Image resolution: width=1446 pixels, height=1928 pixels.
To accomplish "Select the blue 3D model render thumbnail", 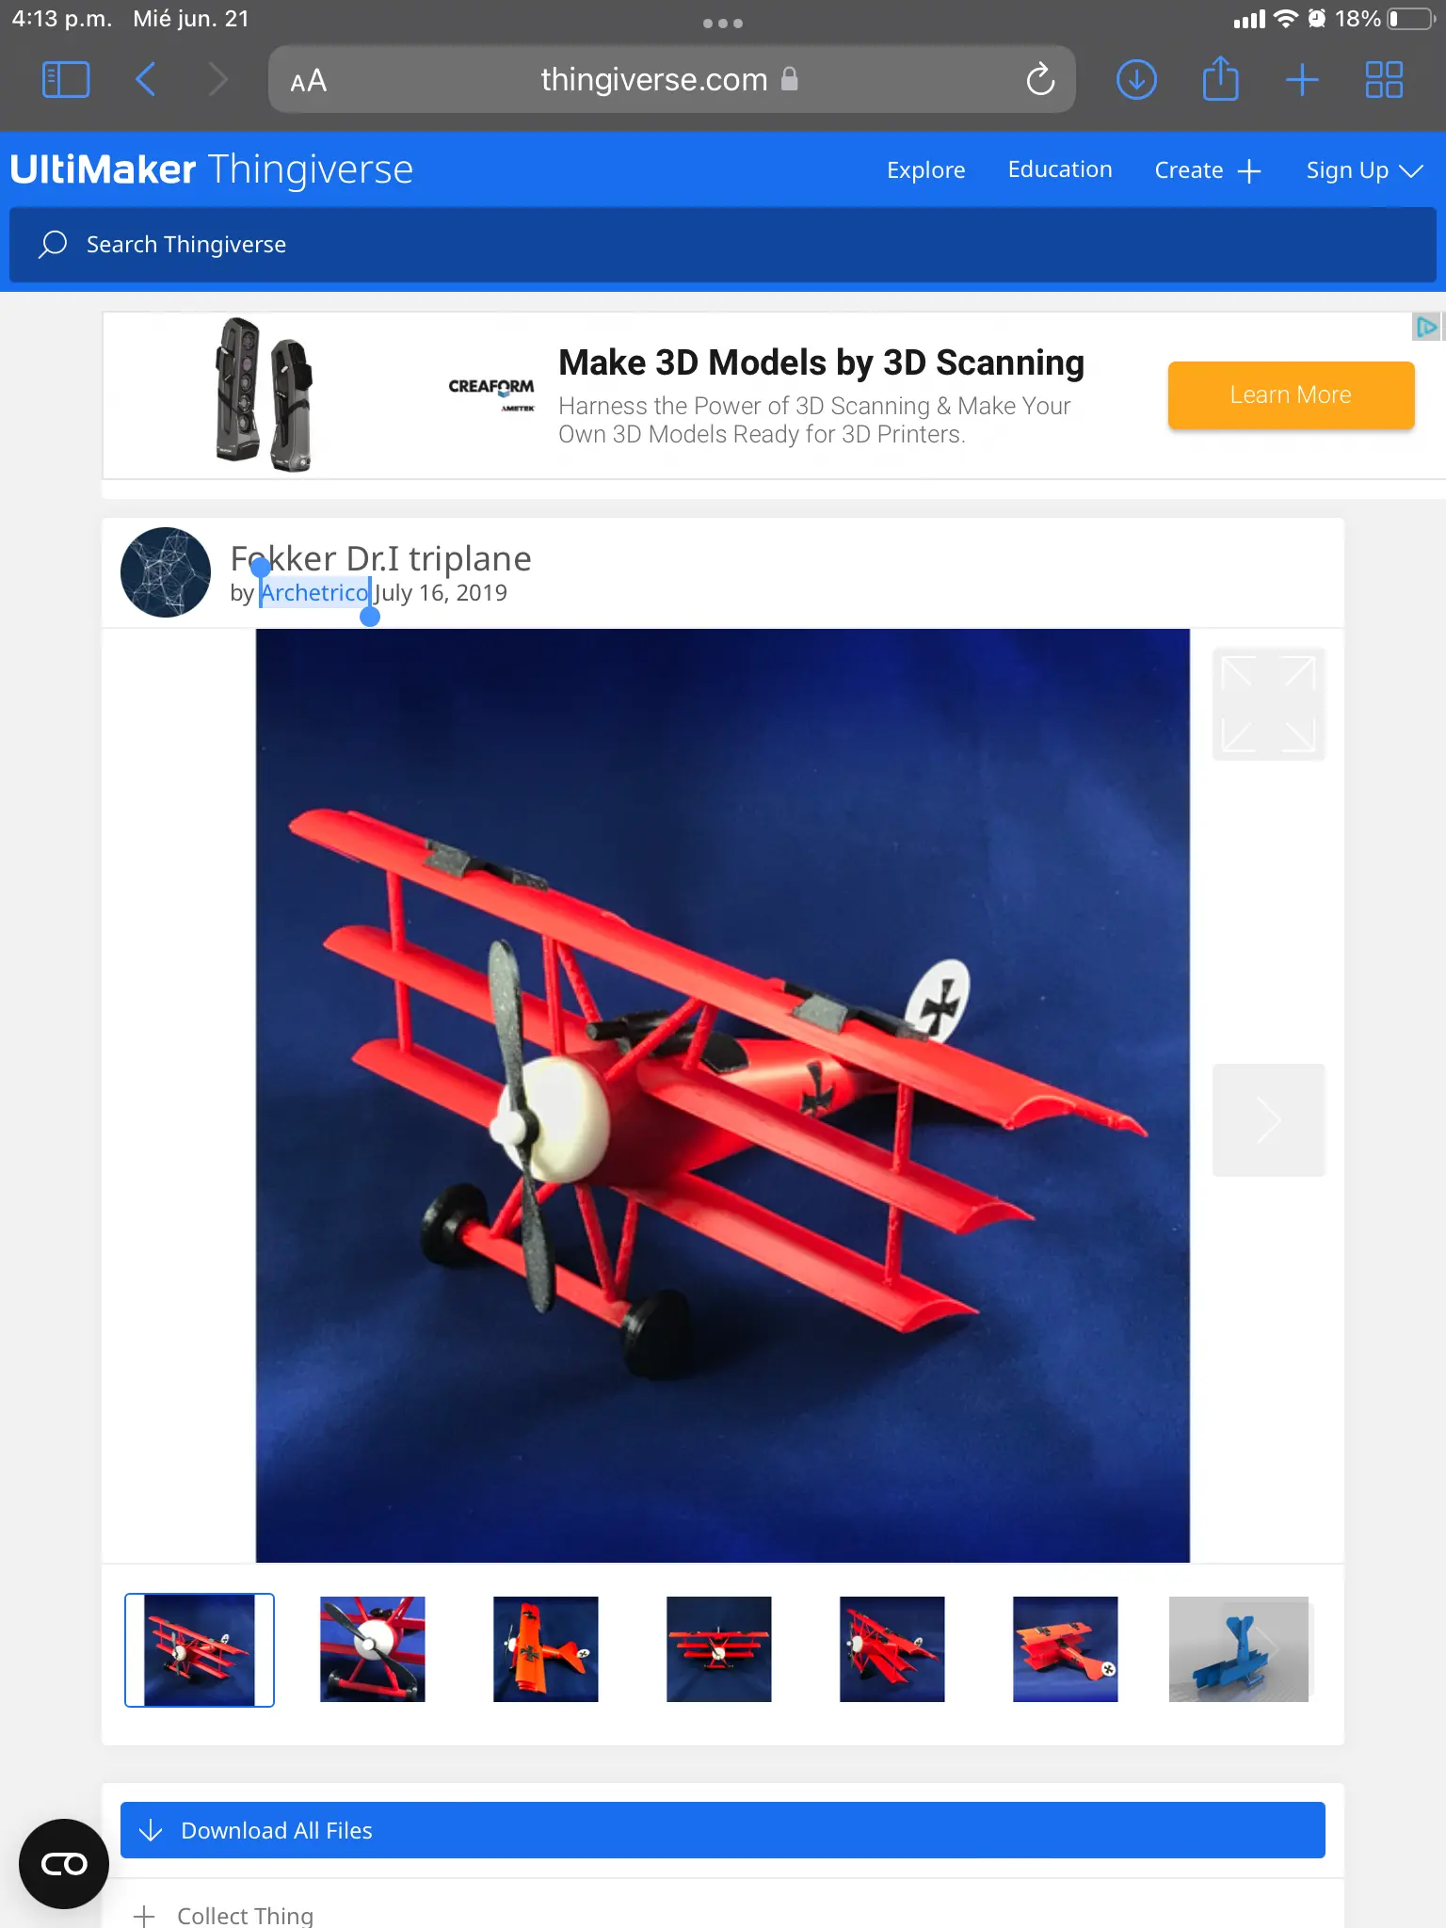I will [x=1239, y=1649].
